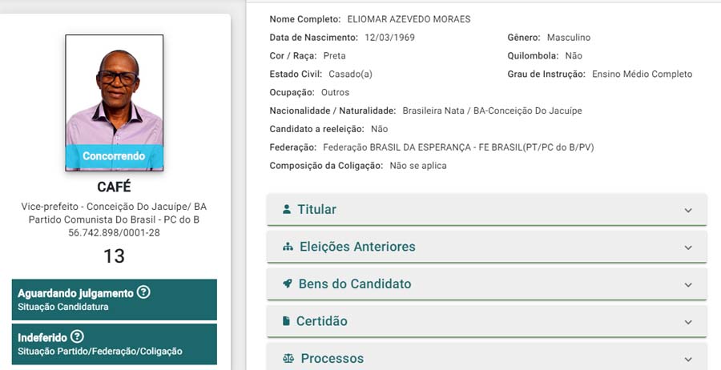Expand the Processos section chevron
The image size is (721, 370).
[688, 359]
